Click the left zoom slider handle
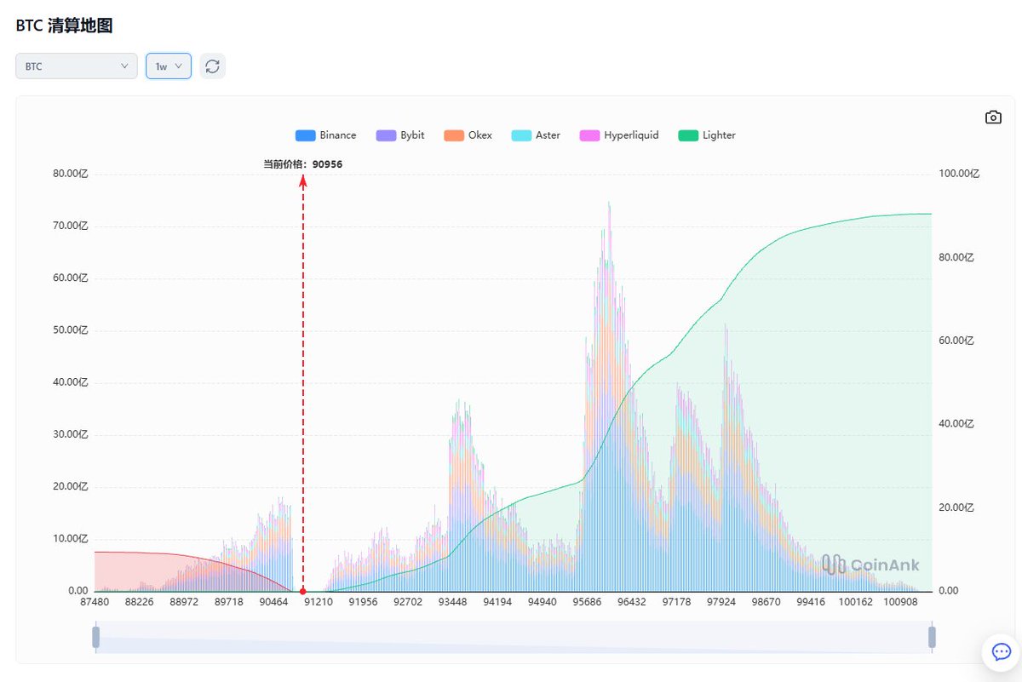The image size is (1022, 682). click(x=96, y=637)
